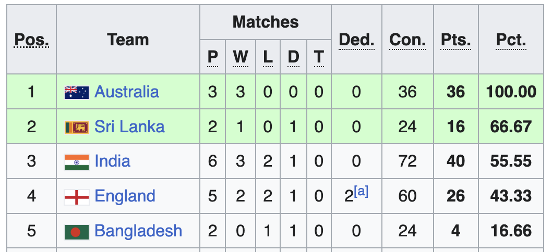Click the Team column header
552x252 pixels.
128,40
